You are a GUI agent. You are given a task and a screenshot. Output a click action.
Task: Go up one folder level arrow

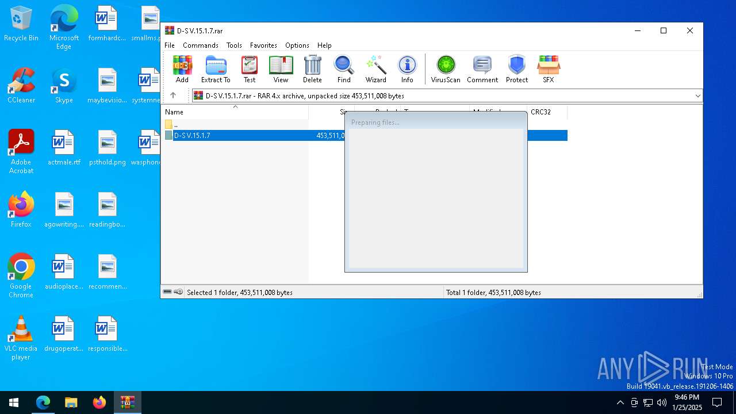173,95
